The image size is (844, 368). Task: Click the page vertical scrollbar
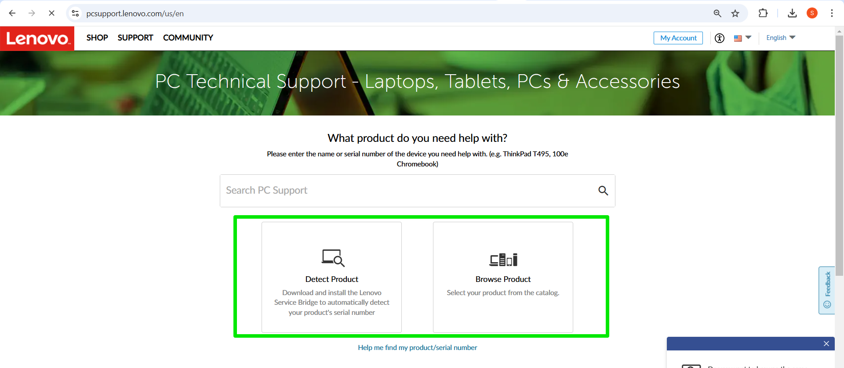(x=839, y=156)
